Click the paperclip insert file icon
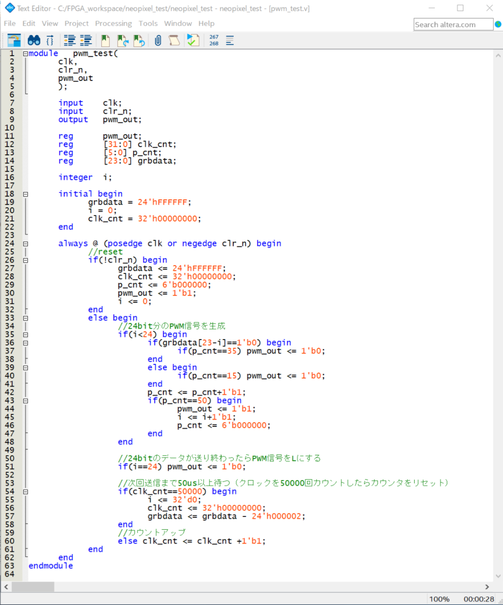 (x=158, y=40)
